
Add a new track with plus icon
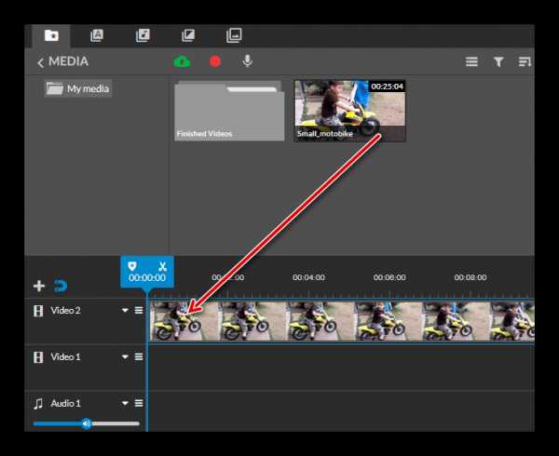39,286
